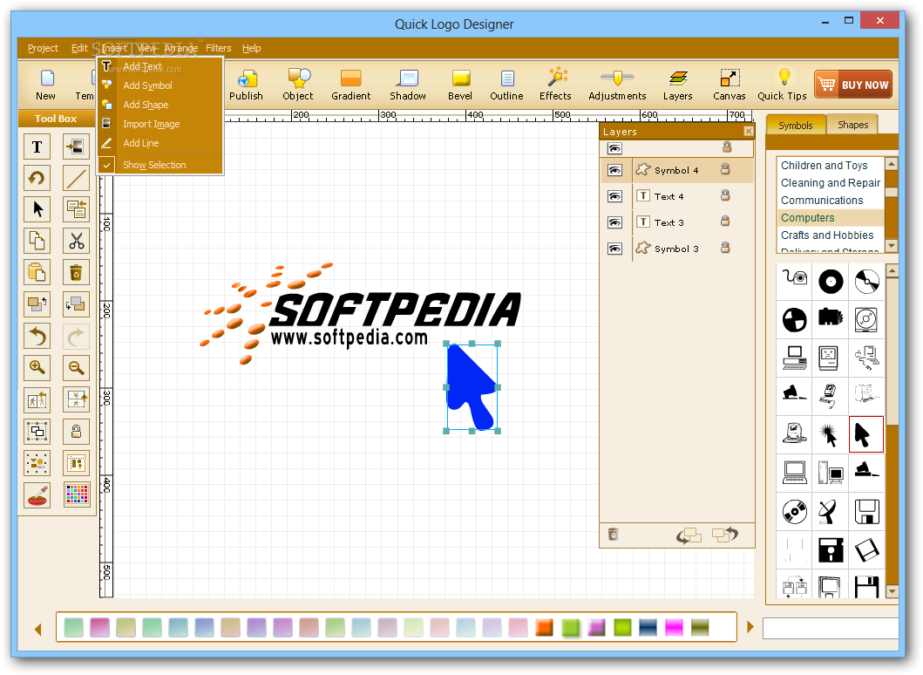Choose Add Symbol from Insert menu
The image size is (923, 675).
(x=160, y=85)
